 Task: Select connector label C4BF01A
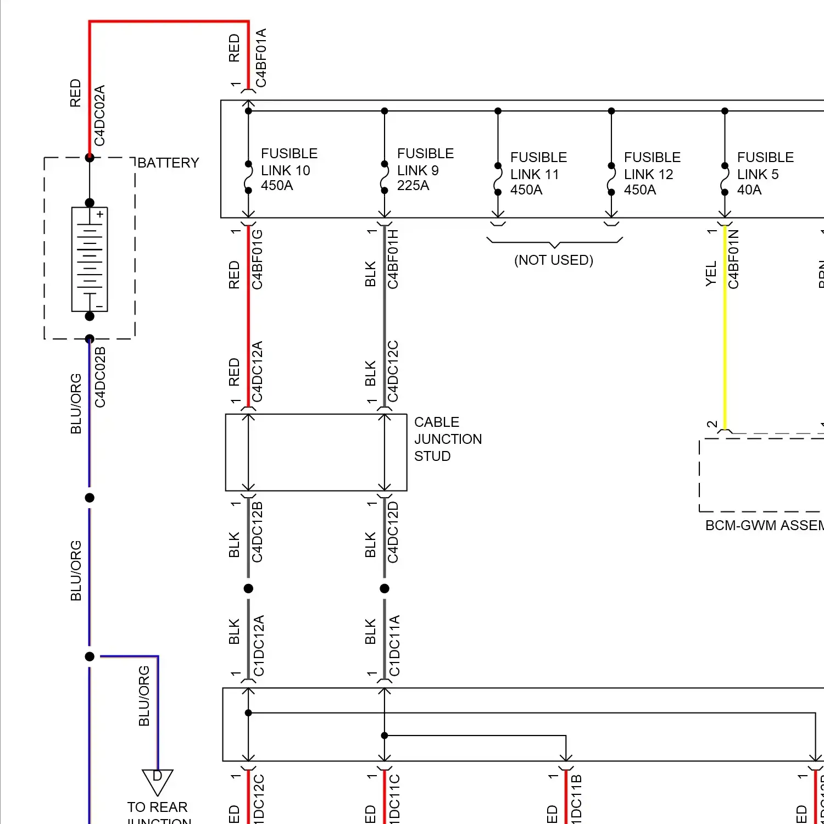coord(261,58)
